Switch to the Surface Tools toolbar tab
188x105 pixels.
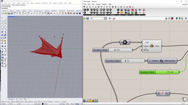point(70,11)
